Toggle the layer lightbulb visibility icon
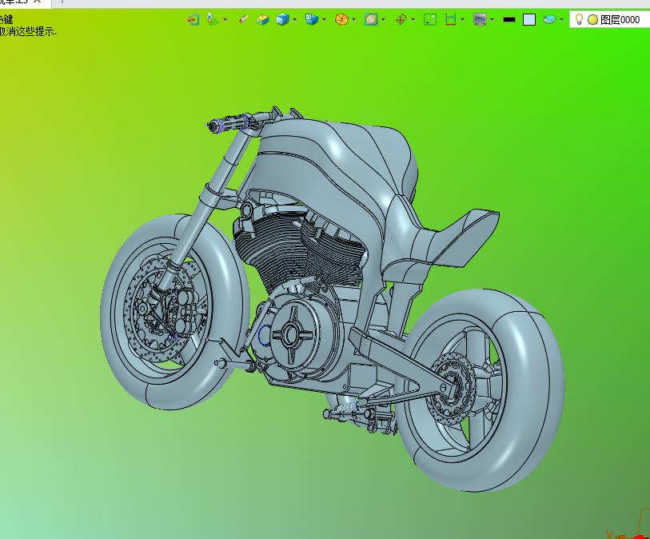Viewport: 650px width, 539px height. tap(580, 19)
